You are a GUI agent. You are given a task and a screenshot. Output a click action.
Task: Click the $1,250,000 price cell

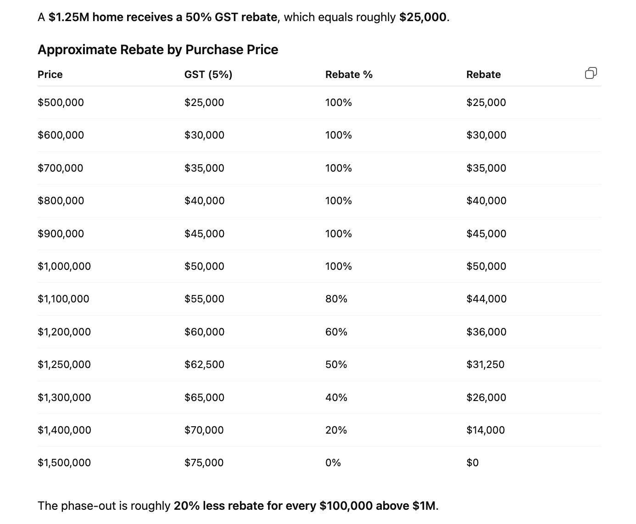click(x=64, y=364)
